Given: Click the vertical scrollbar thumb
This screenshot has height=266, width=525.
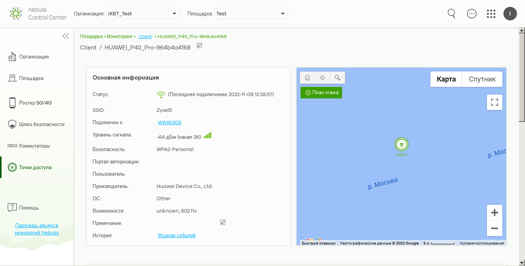Looking at the screenshot, I should click(x=522, y=78).
